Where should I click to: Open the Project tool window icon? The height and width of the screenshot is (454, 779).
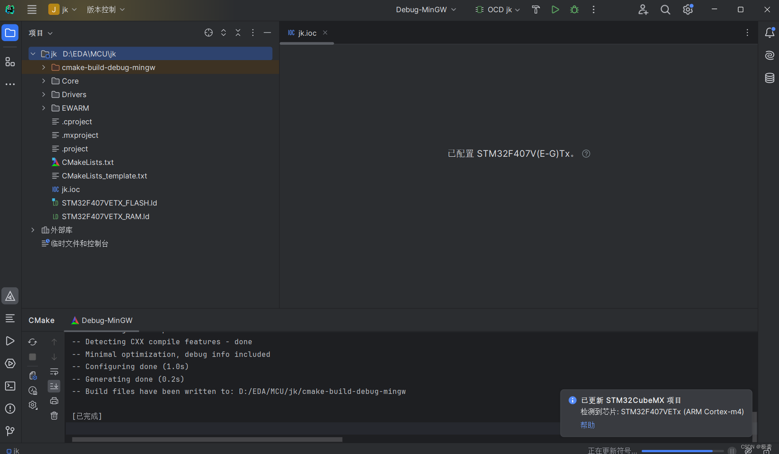[10, 33]
